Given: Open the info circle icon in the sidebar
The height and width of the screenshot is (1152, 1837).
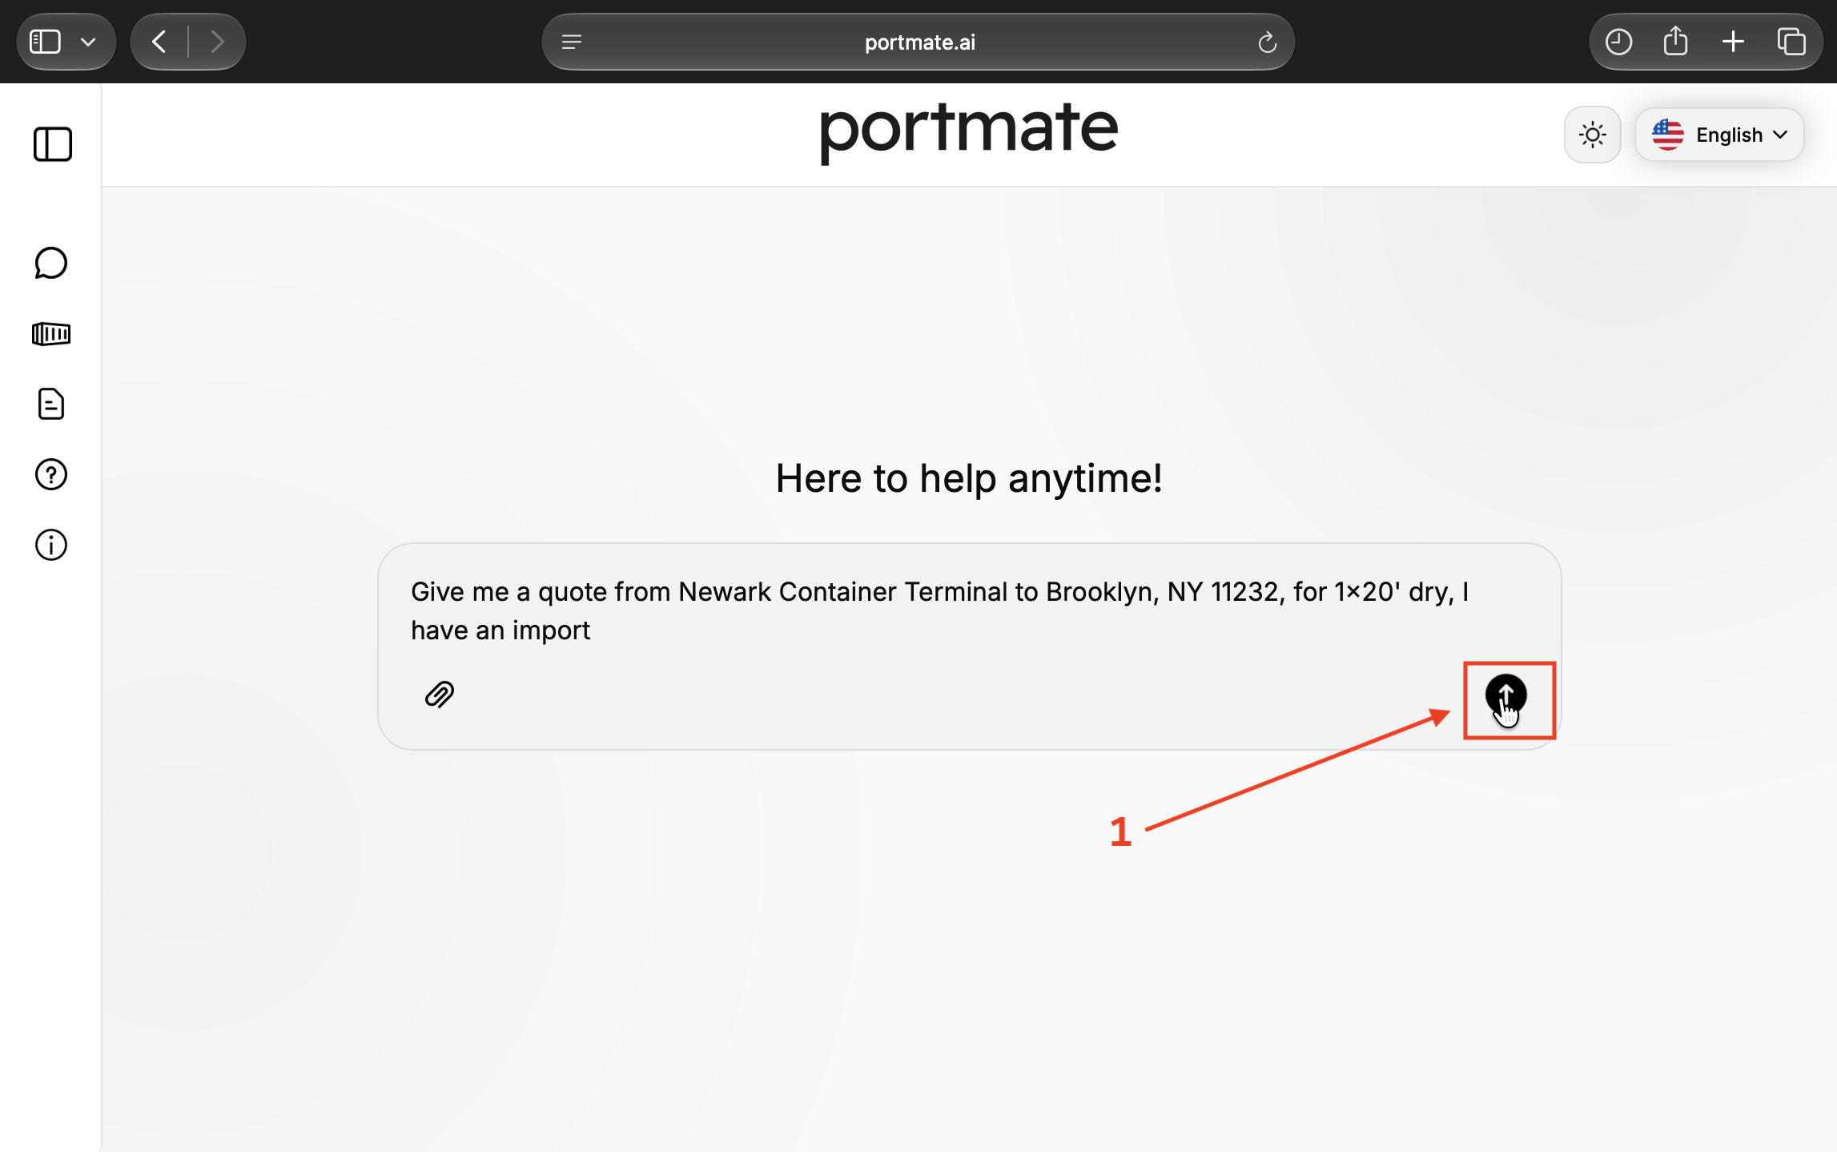Looking at the screenshot, I should (x=51, y=545).
